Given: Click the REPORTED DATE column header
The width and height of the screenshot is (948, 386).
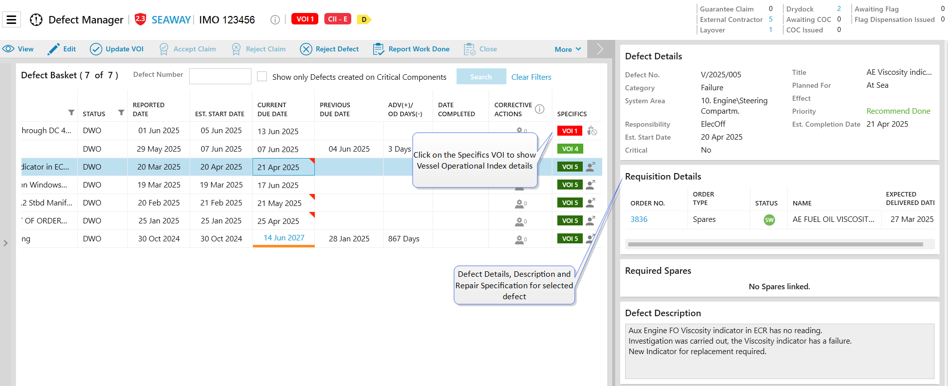Looking at the screenshot, I should pos(149,109).
